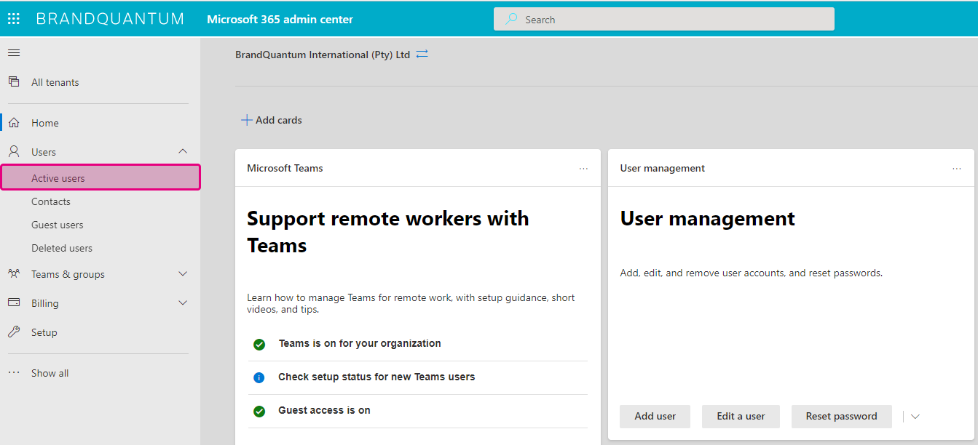Viewport: 978px width, 445px height.
Task: Click the search magnifier icon
Action: point(512,19)
